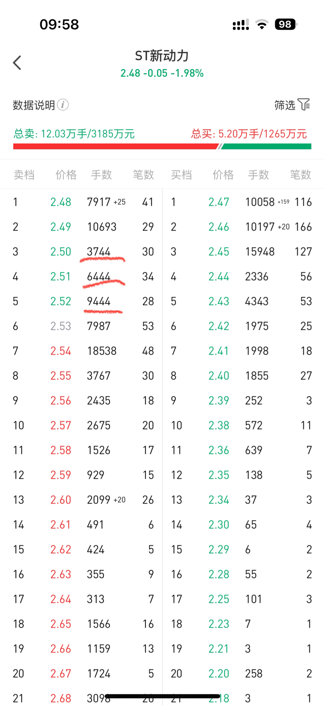This screenshot has height=705, width=325.
Task: Tap the red sell portion of ratio bar
Action: click(115, 147)
